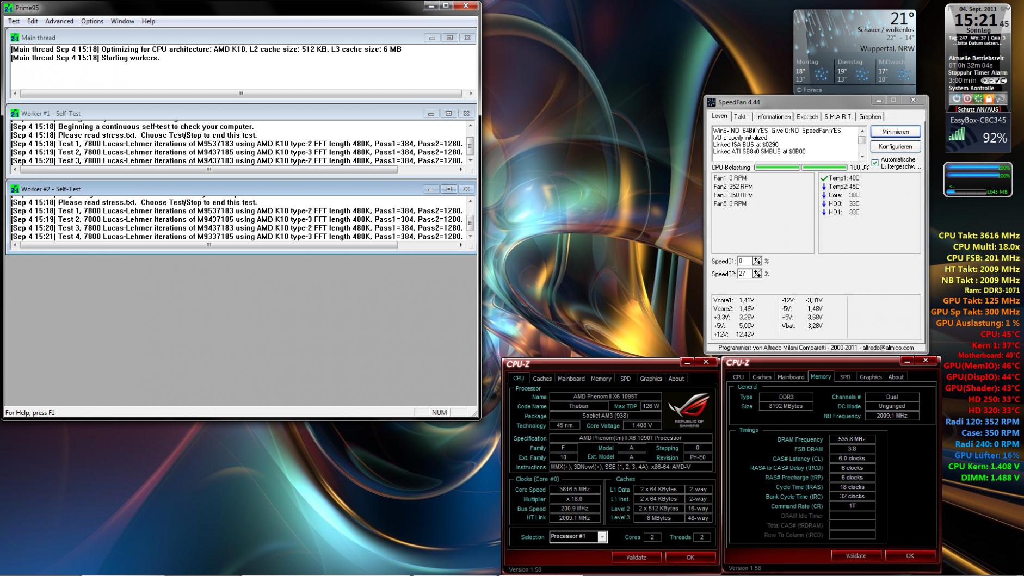This screenshot has width=1024, height=576.
Task: Click OK in the CPU-Z window showing Timings
Action: pos(910,556)
